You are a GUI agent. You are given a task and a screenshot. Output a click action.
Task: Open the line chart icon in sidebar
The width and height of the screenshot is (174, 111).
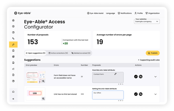13,69
